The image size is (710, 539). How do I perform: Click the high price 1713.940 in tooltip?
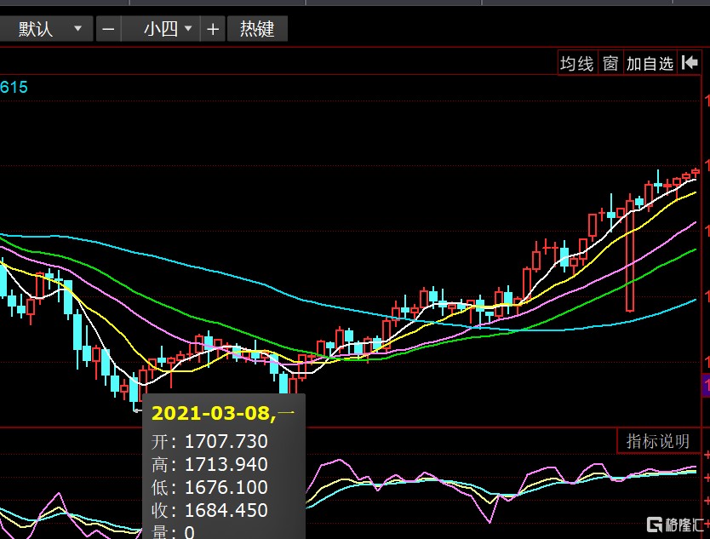pyautogui.click(x=226, y=465)
